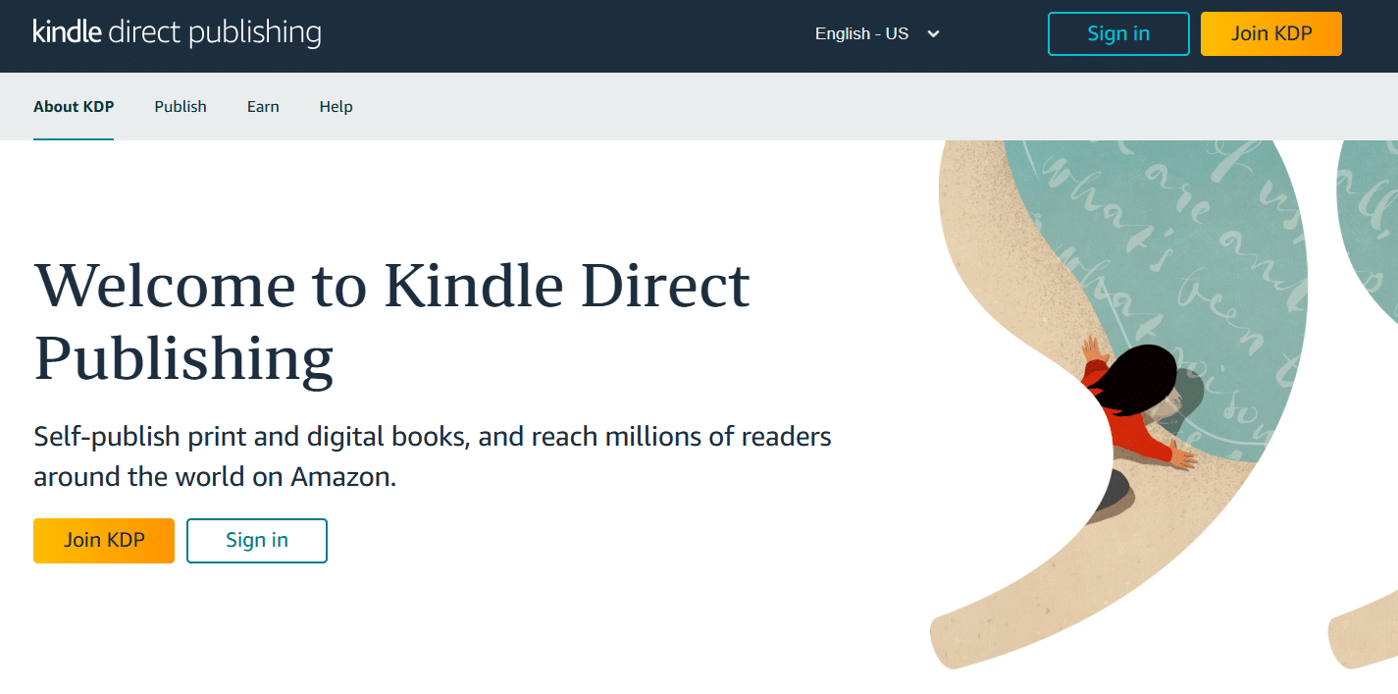The image size is (1398, 694).
Task: Click Sign in button in the header
Action: [x=1118, y=33]
